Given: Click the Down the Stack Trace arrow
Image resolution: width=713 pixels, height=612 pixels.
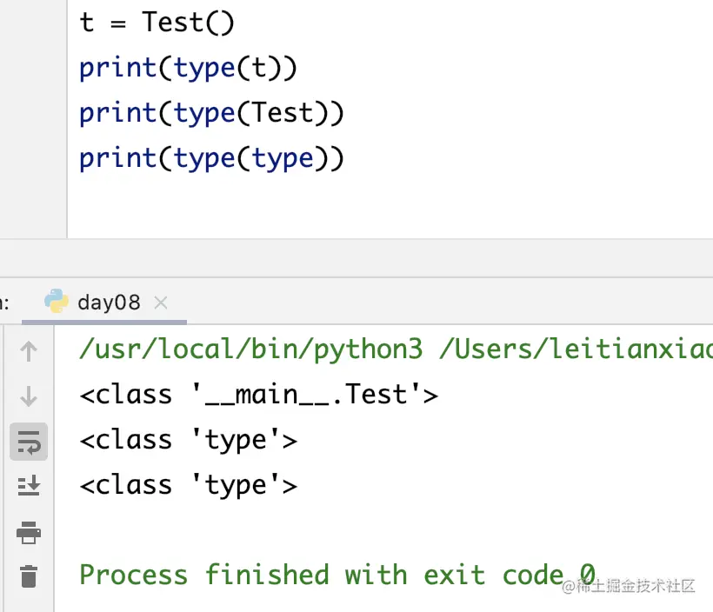Looking at the screenshot, I should click(x=29, y=396).
